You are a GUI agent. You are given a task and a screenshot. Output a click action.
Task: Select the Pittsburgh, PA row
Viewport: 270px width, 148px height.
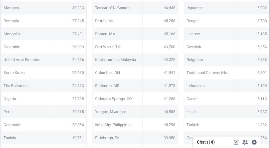click(107, 138)
